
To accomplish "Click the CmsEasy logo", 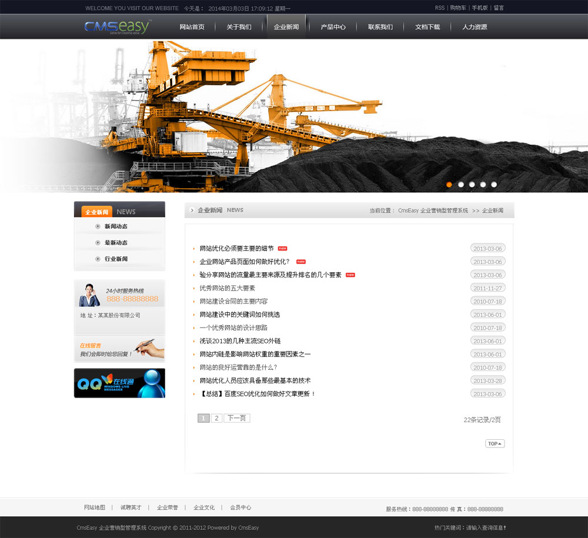I will point(117,27).
